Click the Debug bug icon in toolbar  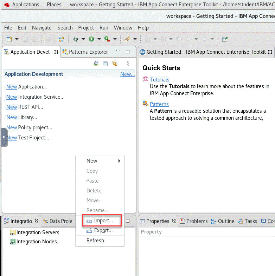pos(76,39)
